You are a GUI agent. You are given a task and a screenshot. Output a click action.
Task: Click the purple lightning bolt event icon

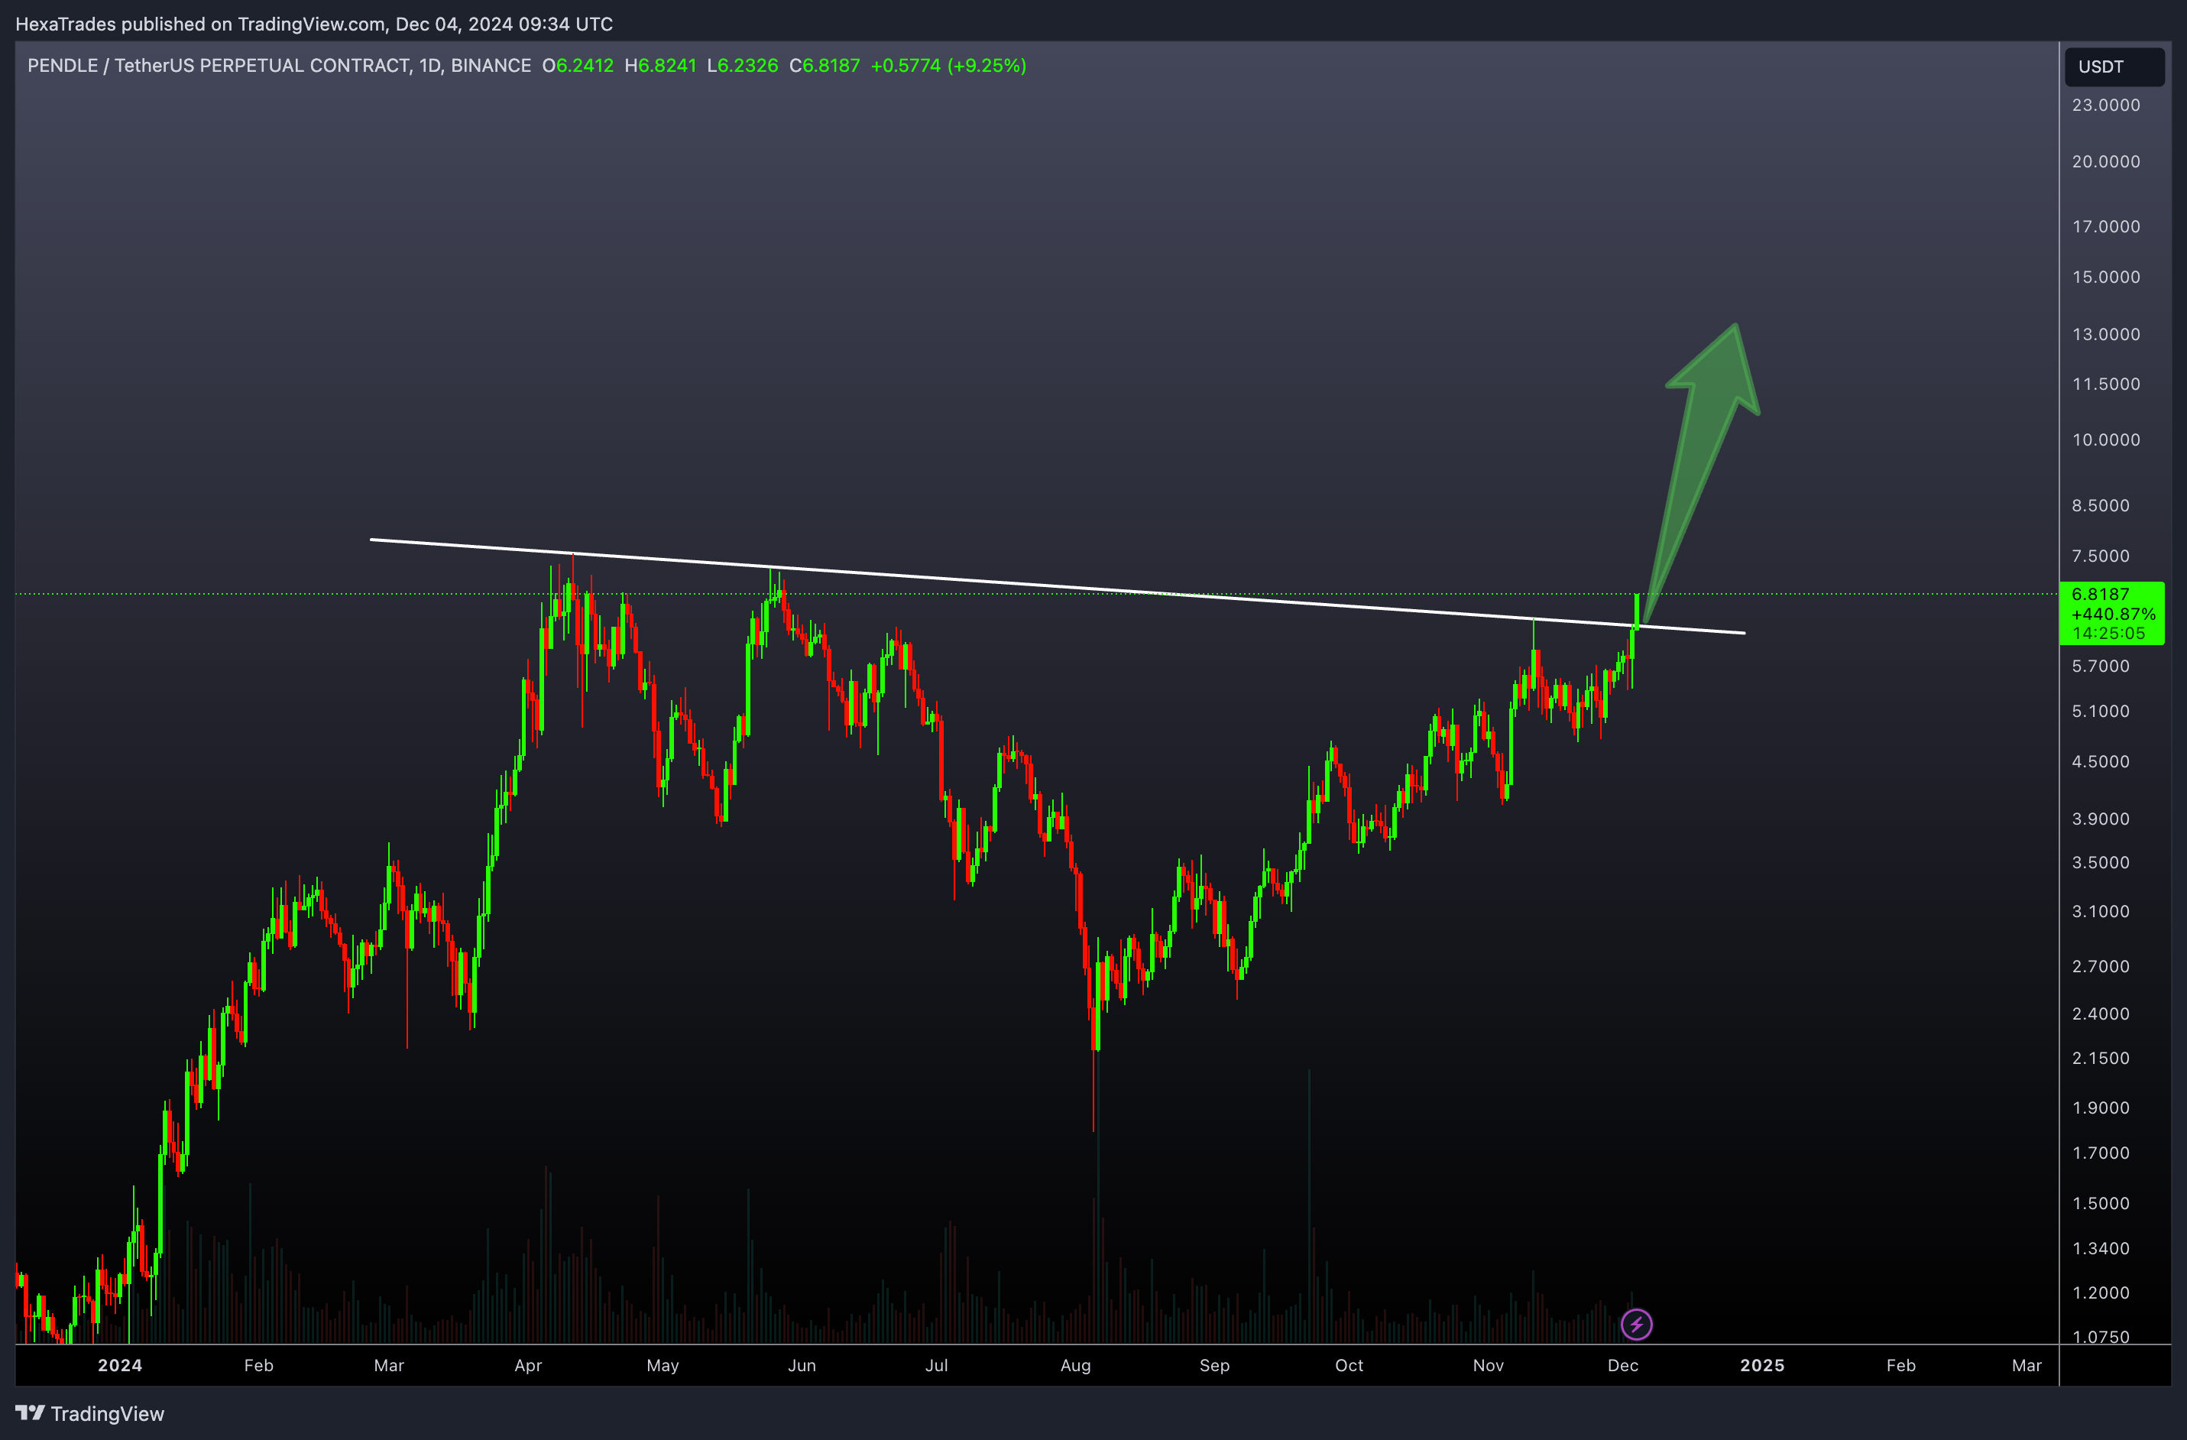click(x=1637, y=1325)
